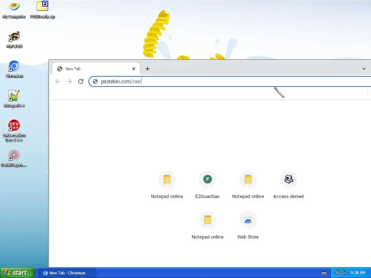Click the first system tray icon near clock
Screen dimensions: 371x278
tap(337, 273)
